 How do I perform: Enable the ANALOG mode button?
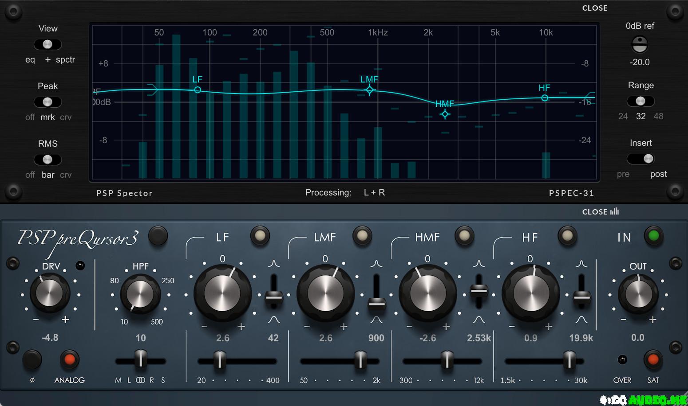(x=69, y=359)
